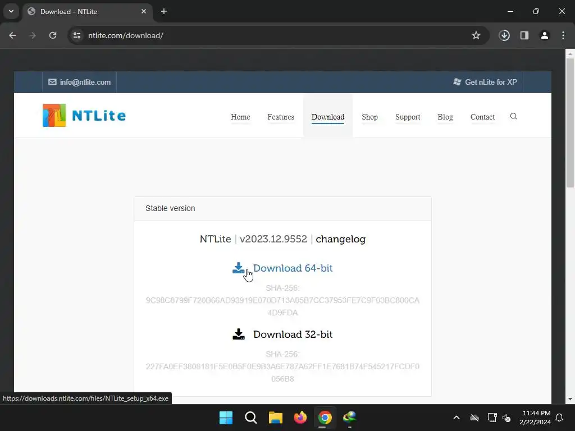The width and height of the screenshot is (575, 431).
Task: Open site information icon in address bar
Action: click(x=77, y=35)
